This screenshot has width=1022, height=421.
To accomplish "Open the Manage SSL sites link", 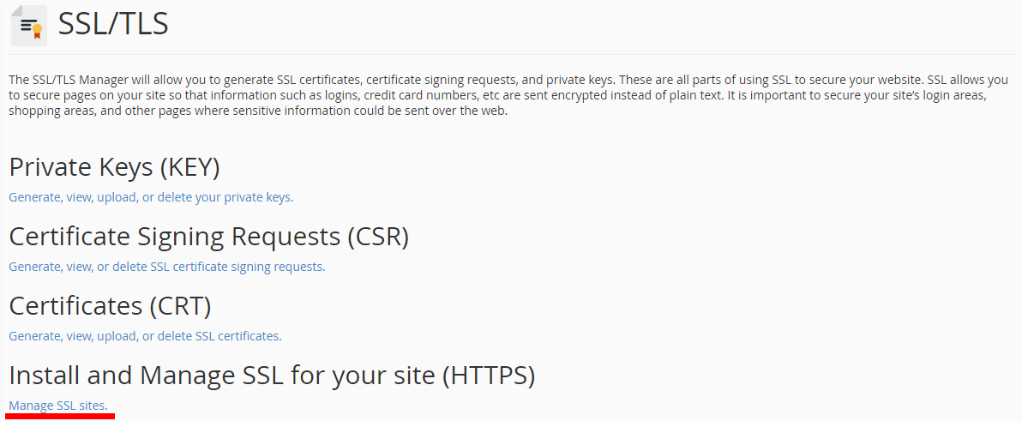I will pyautogui.click(x=57, y=405).
